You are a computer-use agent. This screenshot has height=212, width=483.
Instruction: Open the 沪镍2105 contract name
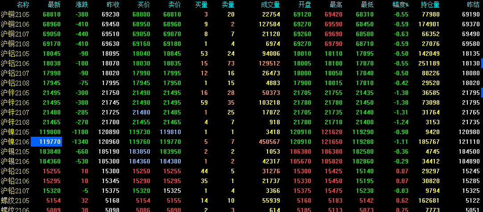pyautogui.click(x=15, y=132)
